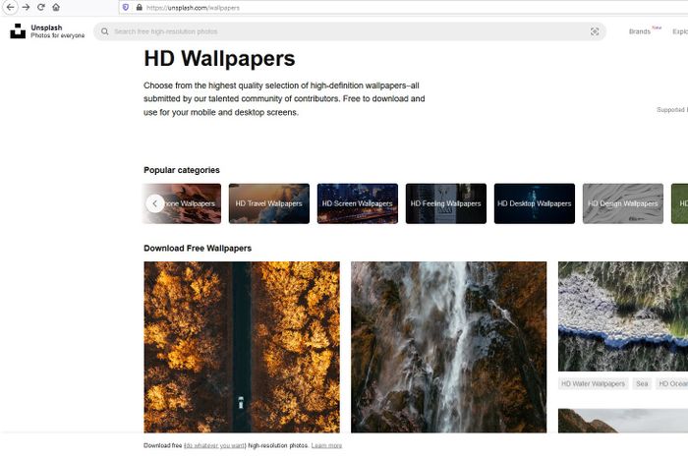This screenshot has height=458, width=688.
Task: Click the HD Wallpapers heading
Action: click(219, 59)
